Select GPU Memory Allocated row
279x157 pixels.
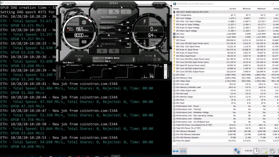226,131
